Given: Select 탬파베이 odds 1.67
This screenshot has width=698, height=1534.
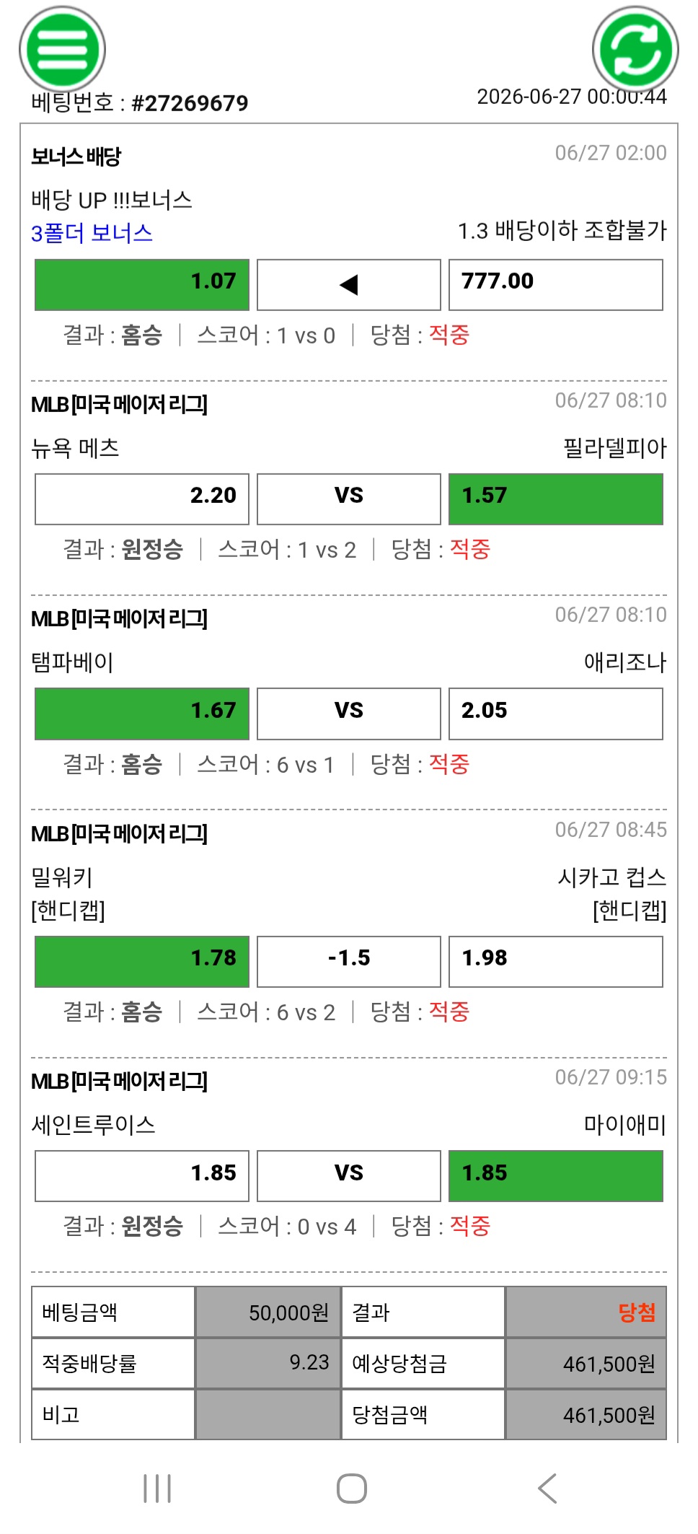Looking at the screenshot, I should point(142,714).
